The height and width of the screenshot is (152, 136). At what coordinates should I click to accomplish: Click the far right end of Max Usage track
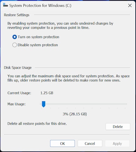126,104
